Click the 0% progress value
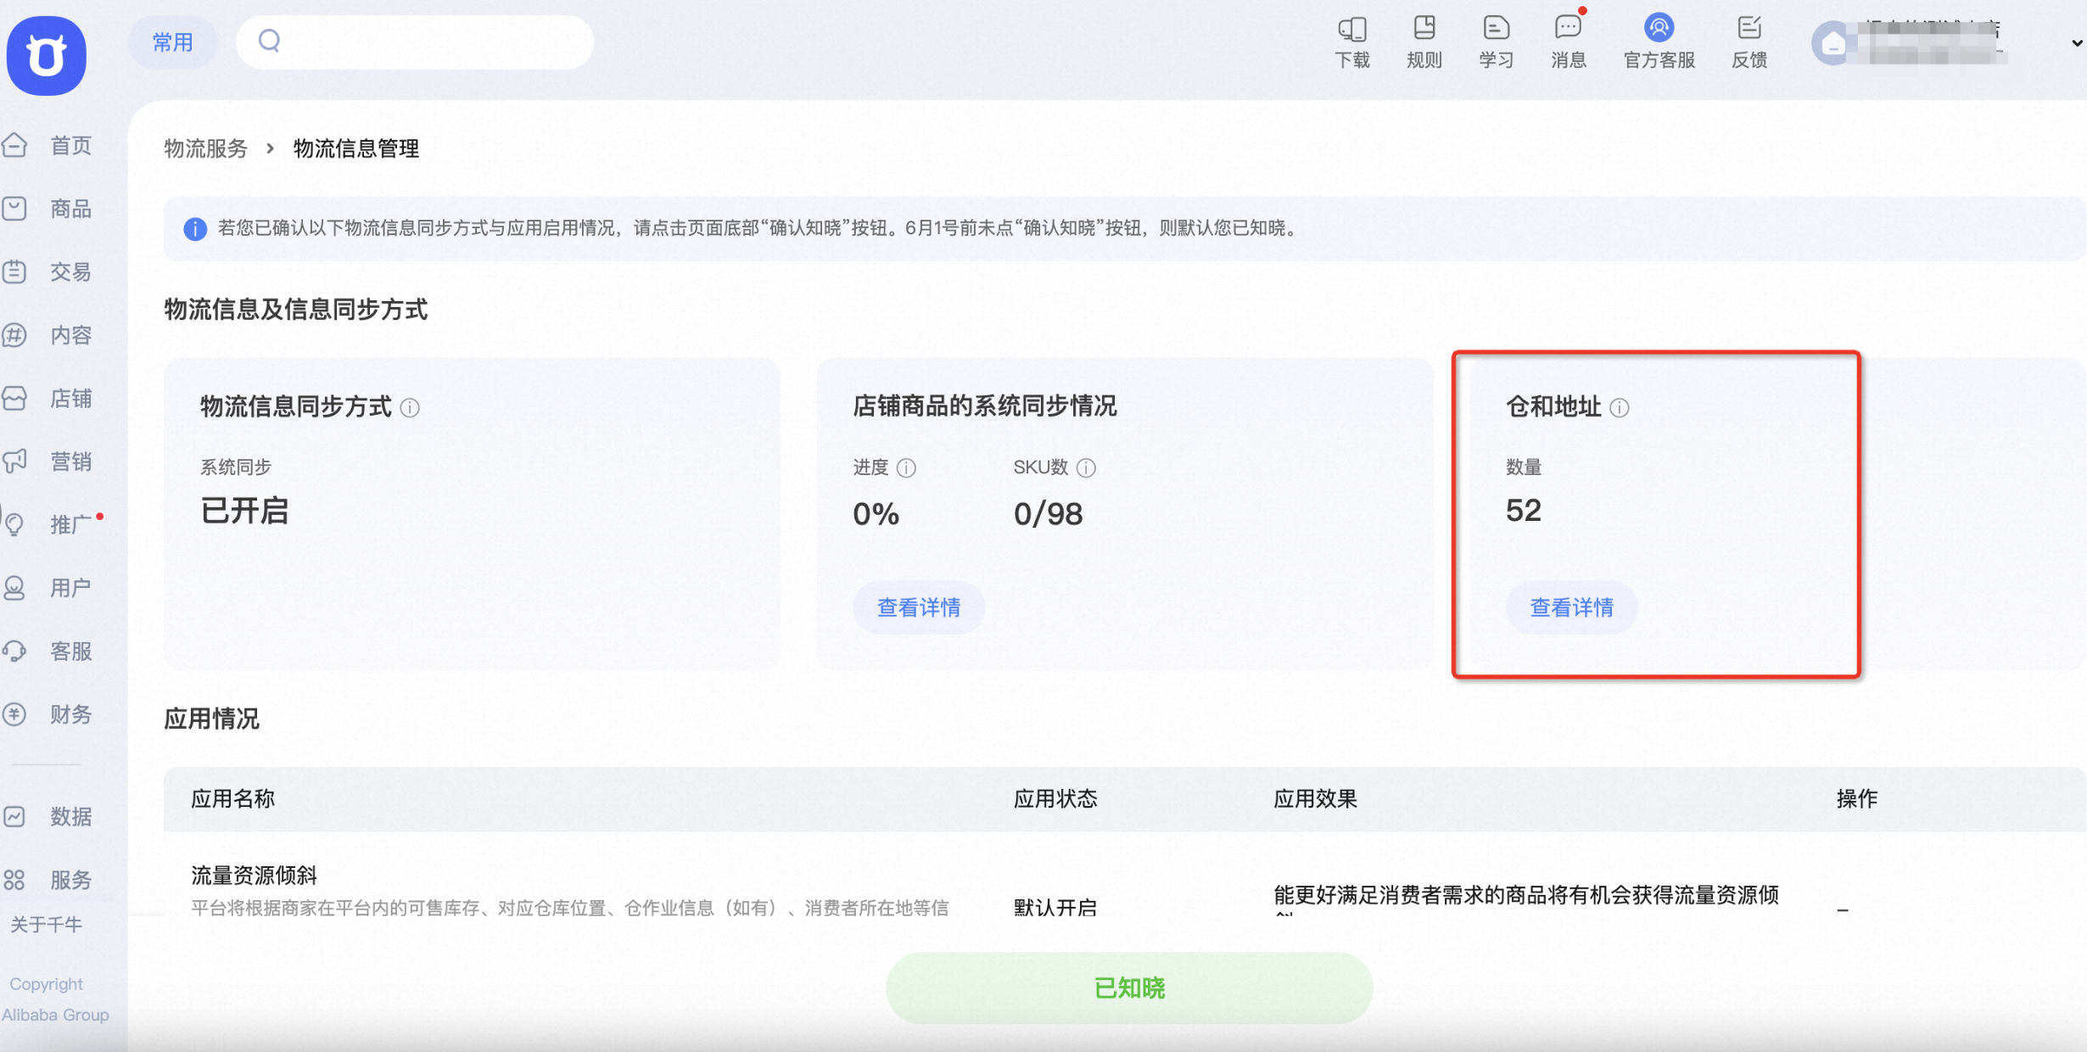 pos(876,514)
